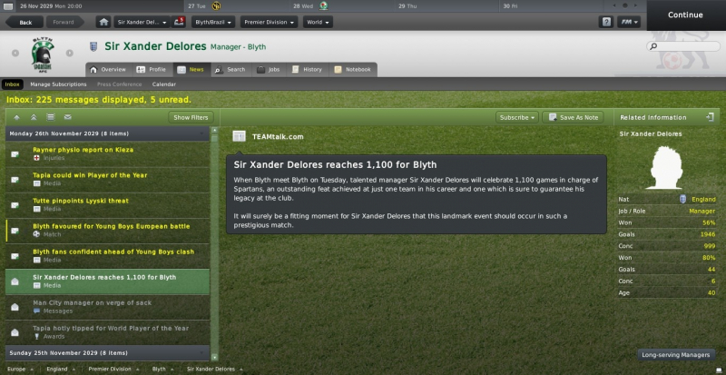Click the Show Filters button

(x=191, y=117)
